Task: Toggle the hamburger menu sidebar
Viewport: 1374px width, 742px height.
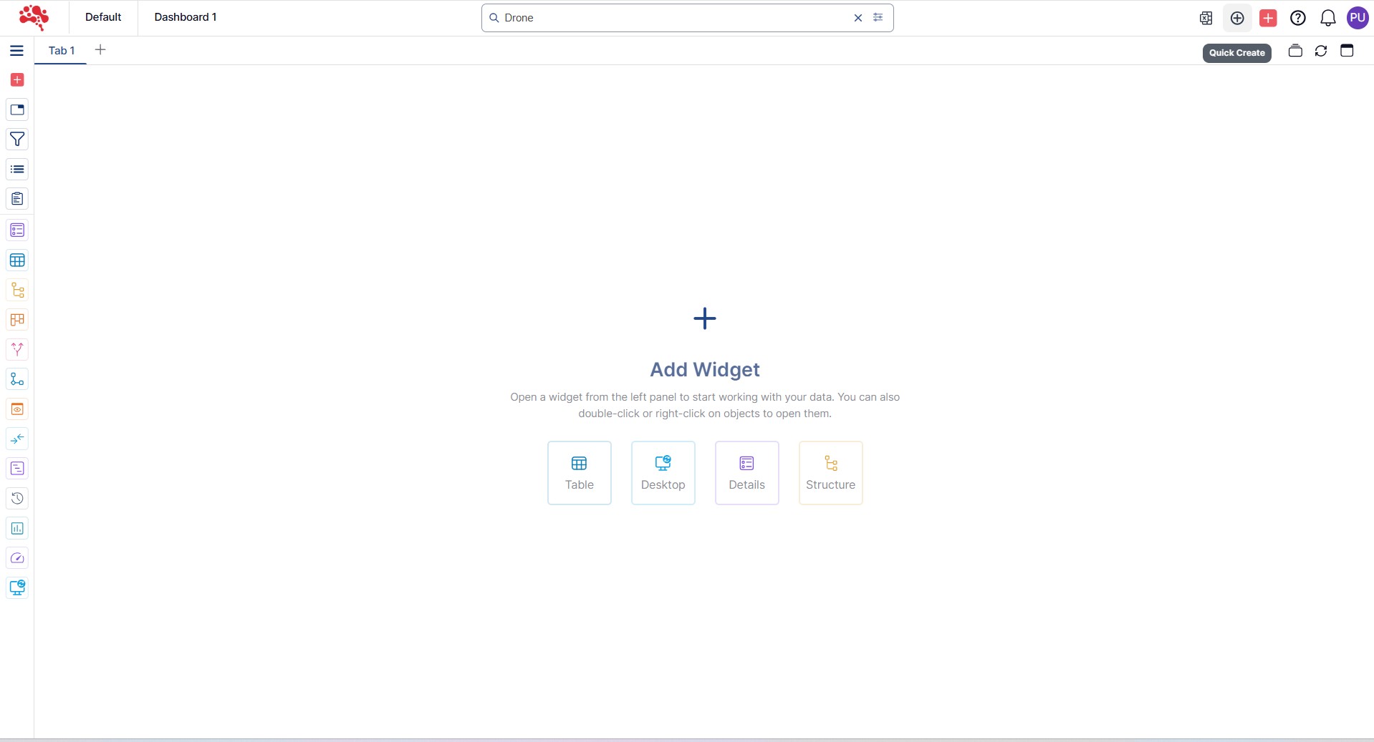Action: (17, 51)
